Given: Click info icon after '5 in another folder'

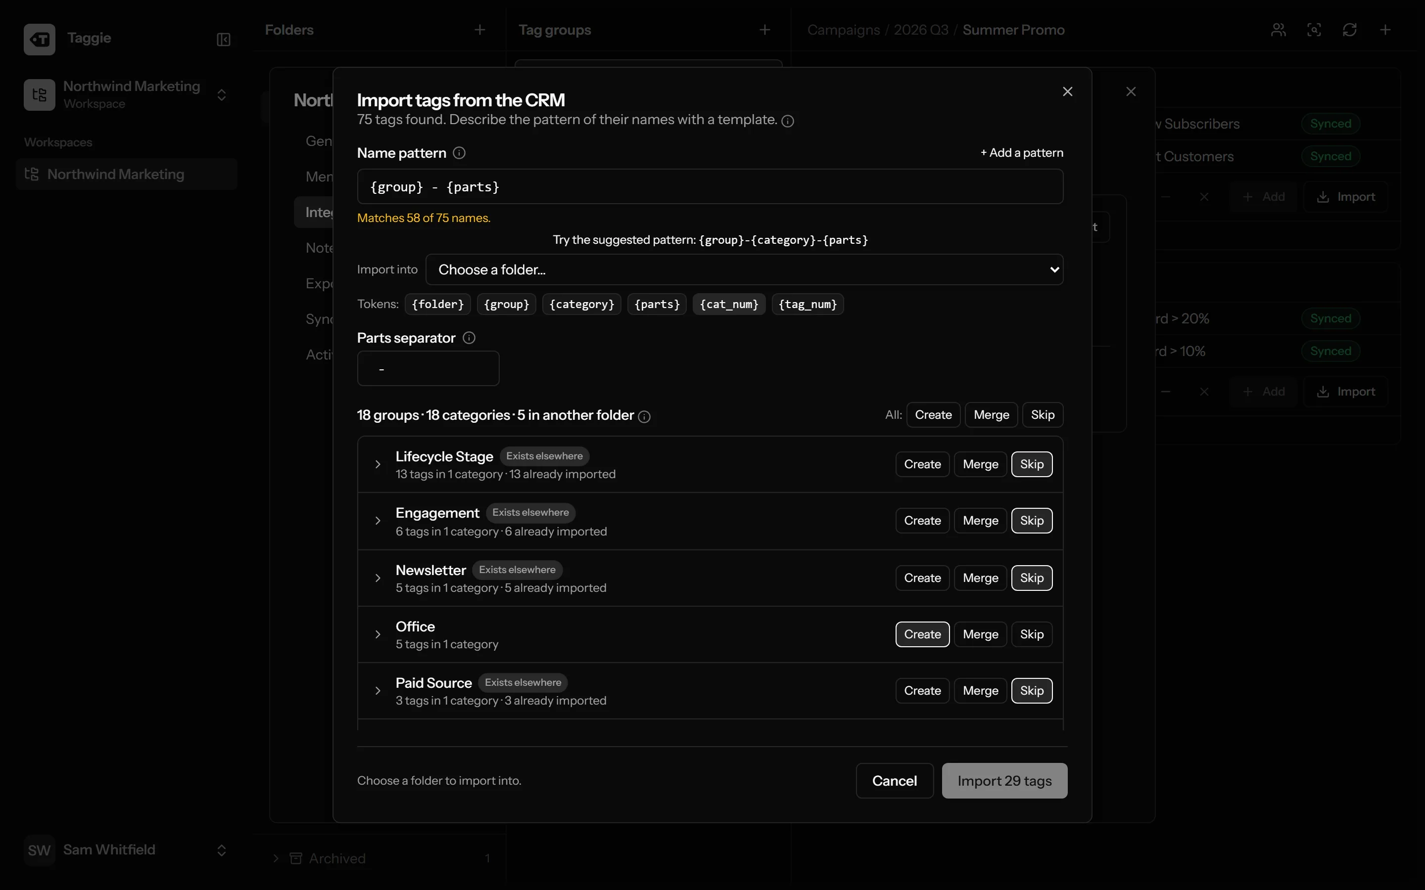Looking at the screenshot, I should click(645, 417).
